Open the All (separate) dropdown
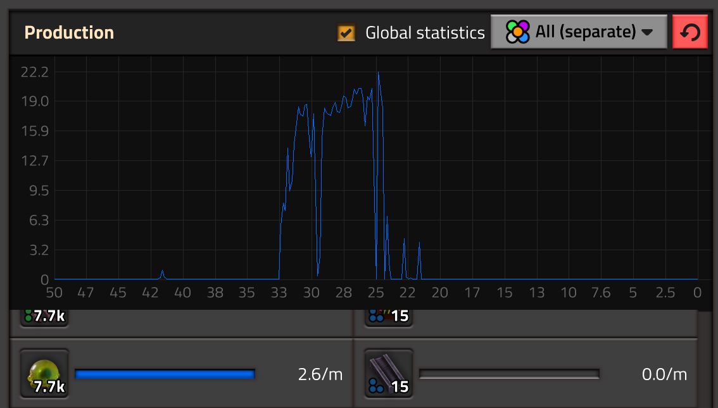718x408 pixels. (x=579, y=32)
